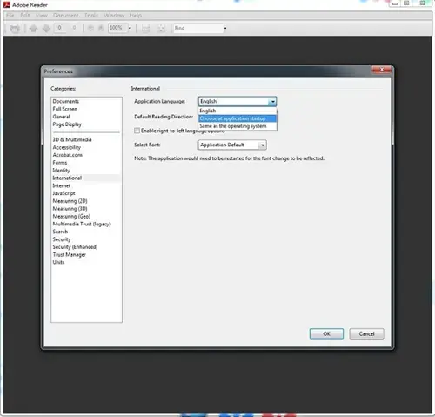Click the Adobe Reader logo in title bar

(x=7, y=5)
